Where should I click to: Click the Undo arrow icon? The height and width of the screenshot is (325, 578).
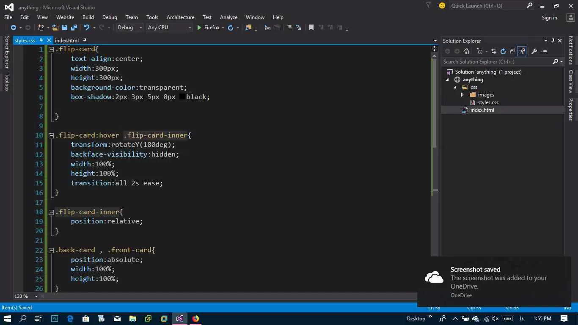click(x=87, y=28)
